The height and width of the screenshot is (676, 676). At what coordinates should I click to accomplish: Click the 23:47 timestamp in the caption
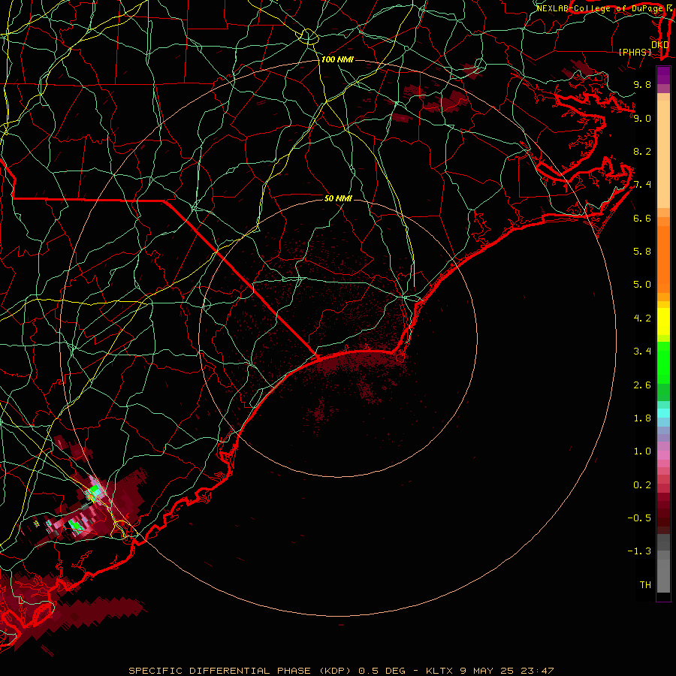tap(538, 671)
